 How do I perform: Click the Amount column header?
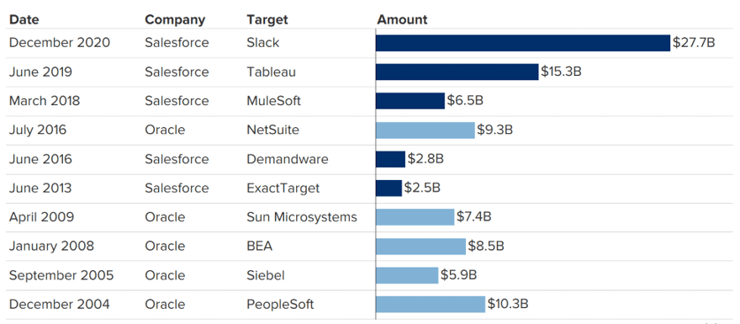click(402, 20)
